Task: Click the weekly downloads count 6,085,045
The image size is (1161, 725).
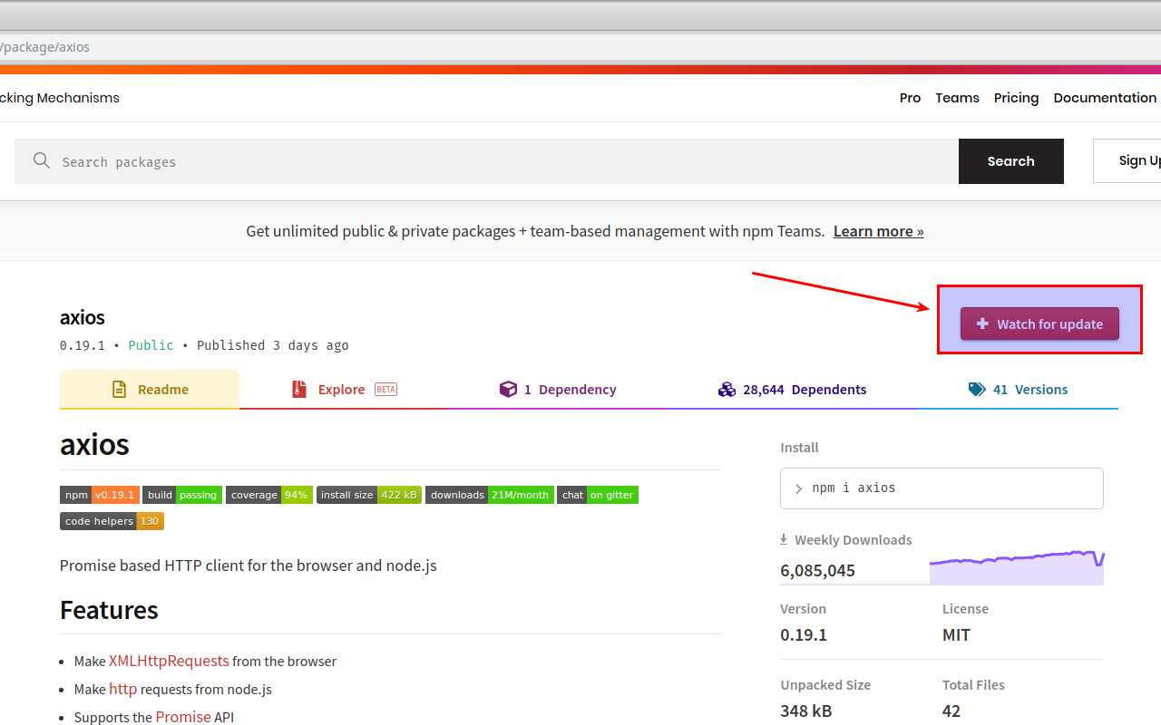Action: coord(817,570)
